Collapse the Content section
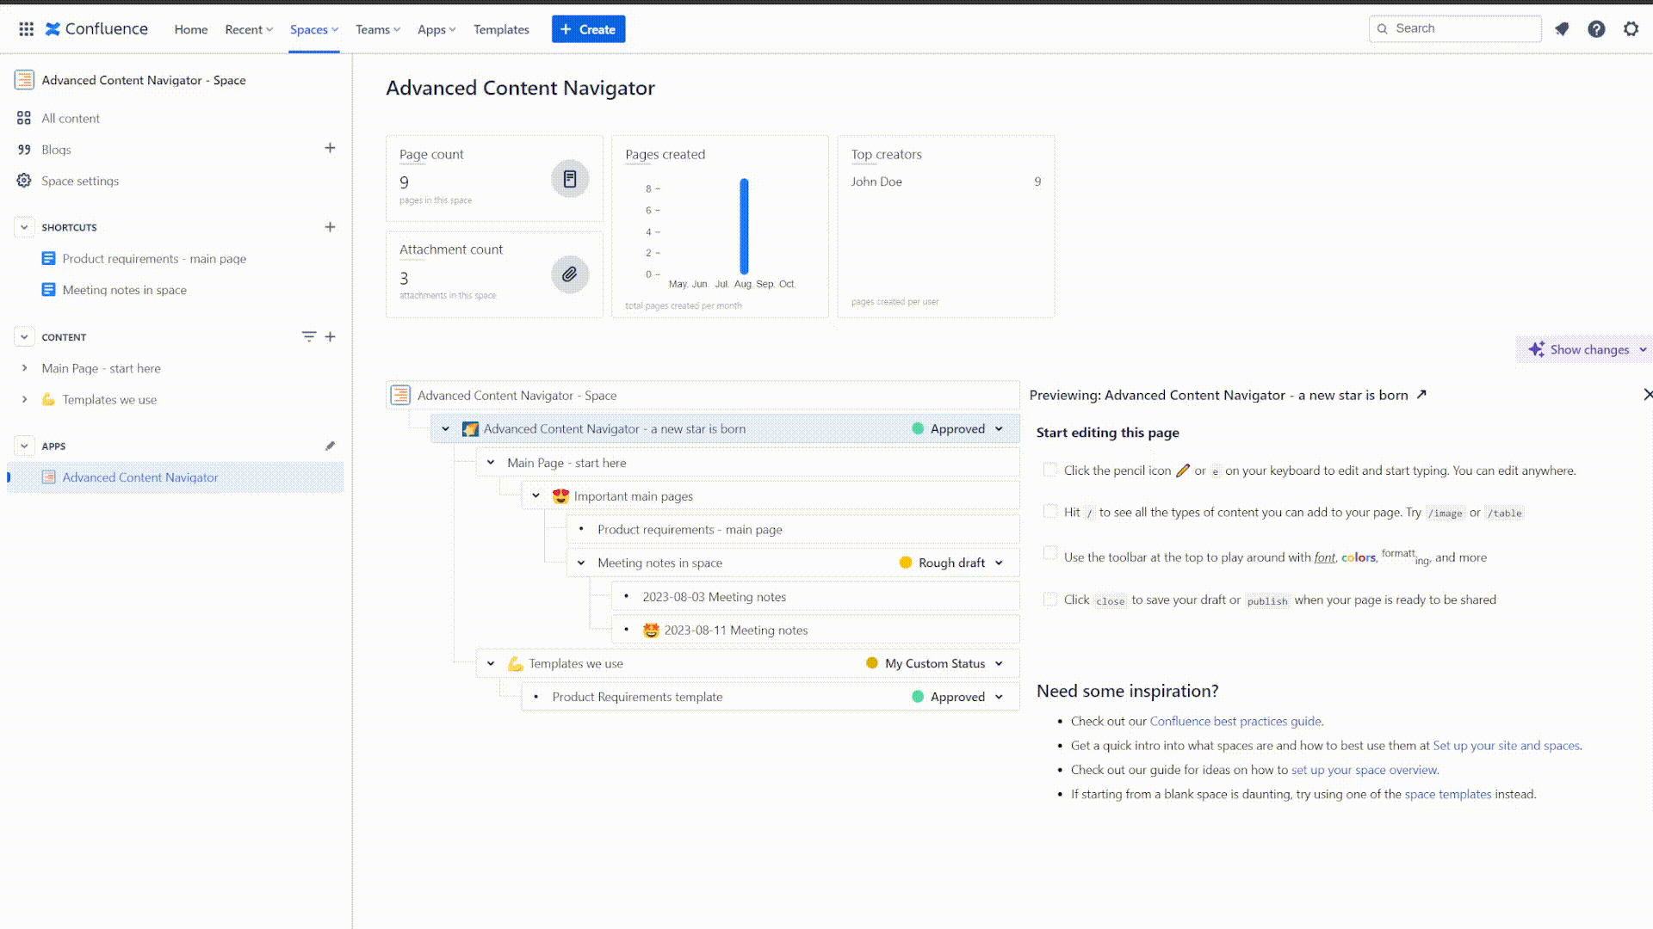The width and height of the screenshot is (1653, 929). pos(24,337)
